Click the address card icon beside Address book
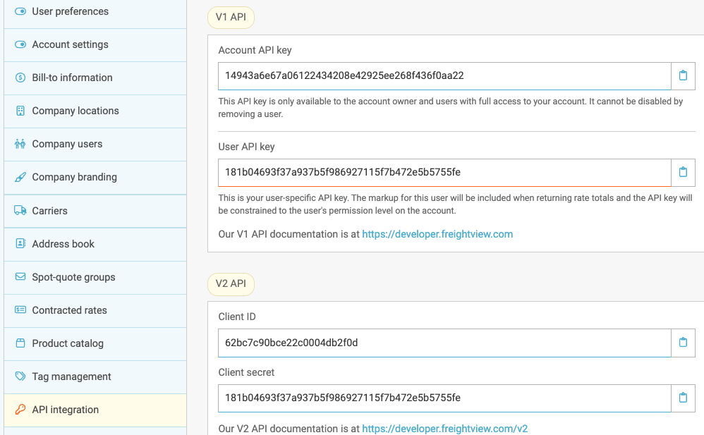This screenshot has width=704, height=435. coord(20,244)
